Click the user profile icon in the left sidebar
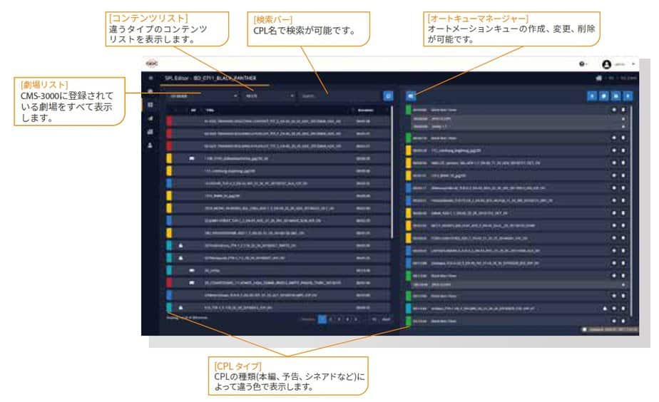 point(150,145)
